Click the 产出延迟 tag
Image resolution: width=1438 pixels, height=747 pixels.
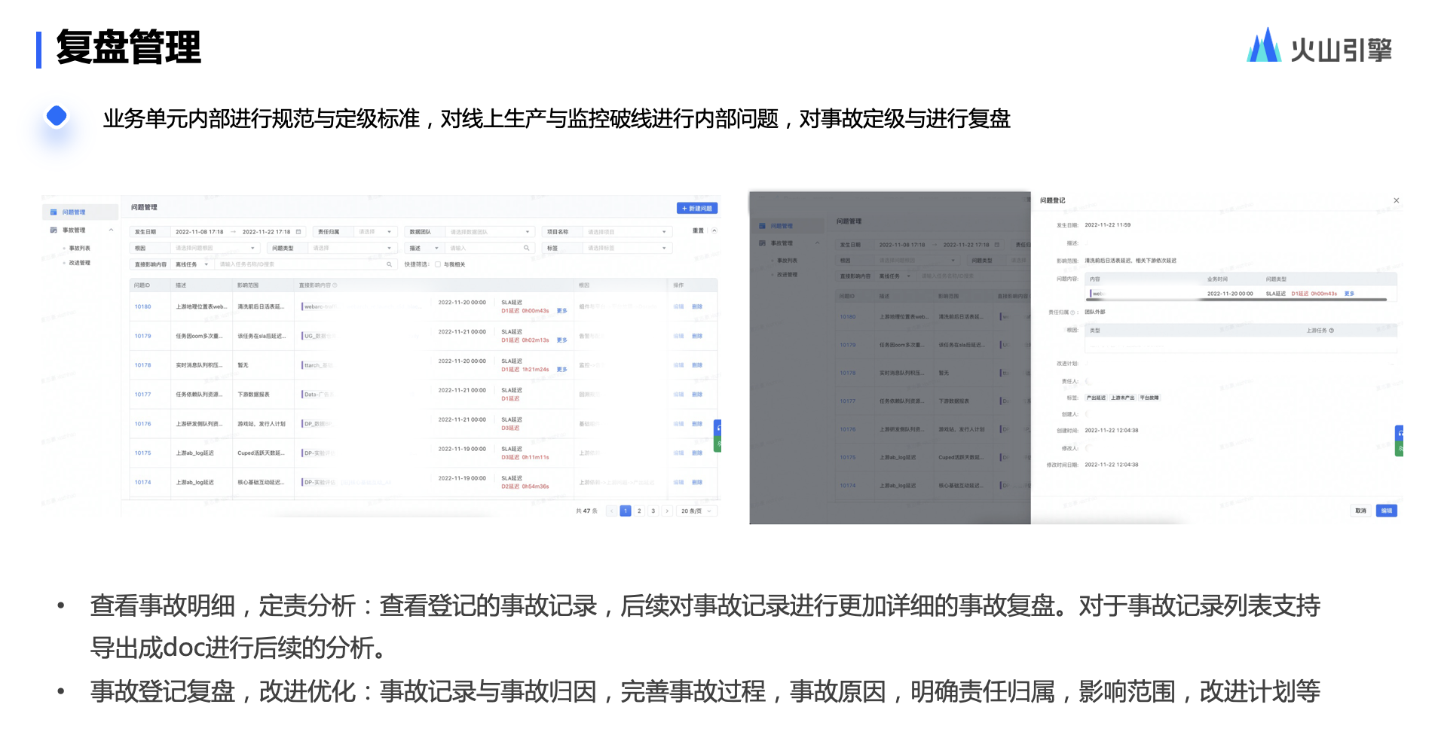click(x=1096, y=398)
